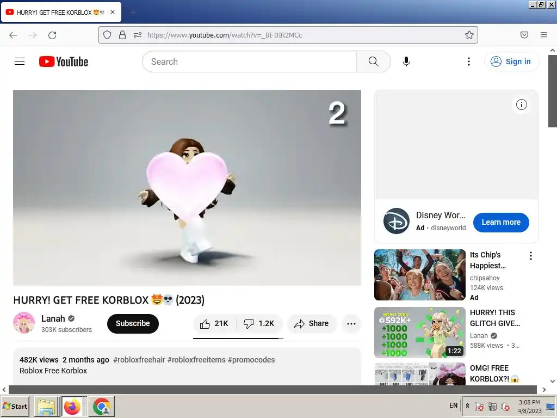This screenshot has width=557, height=418.
Task: Click the muted volume tray icon
Action: (x=504, y=406)
